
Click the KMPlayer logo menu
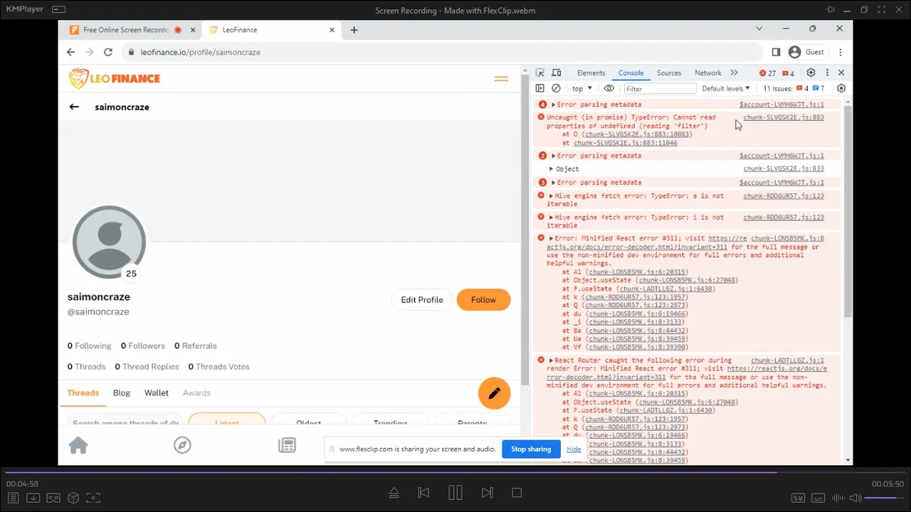[x=24, y=9]
